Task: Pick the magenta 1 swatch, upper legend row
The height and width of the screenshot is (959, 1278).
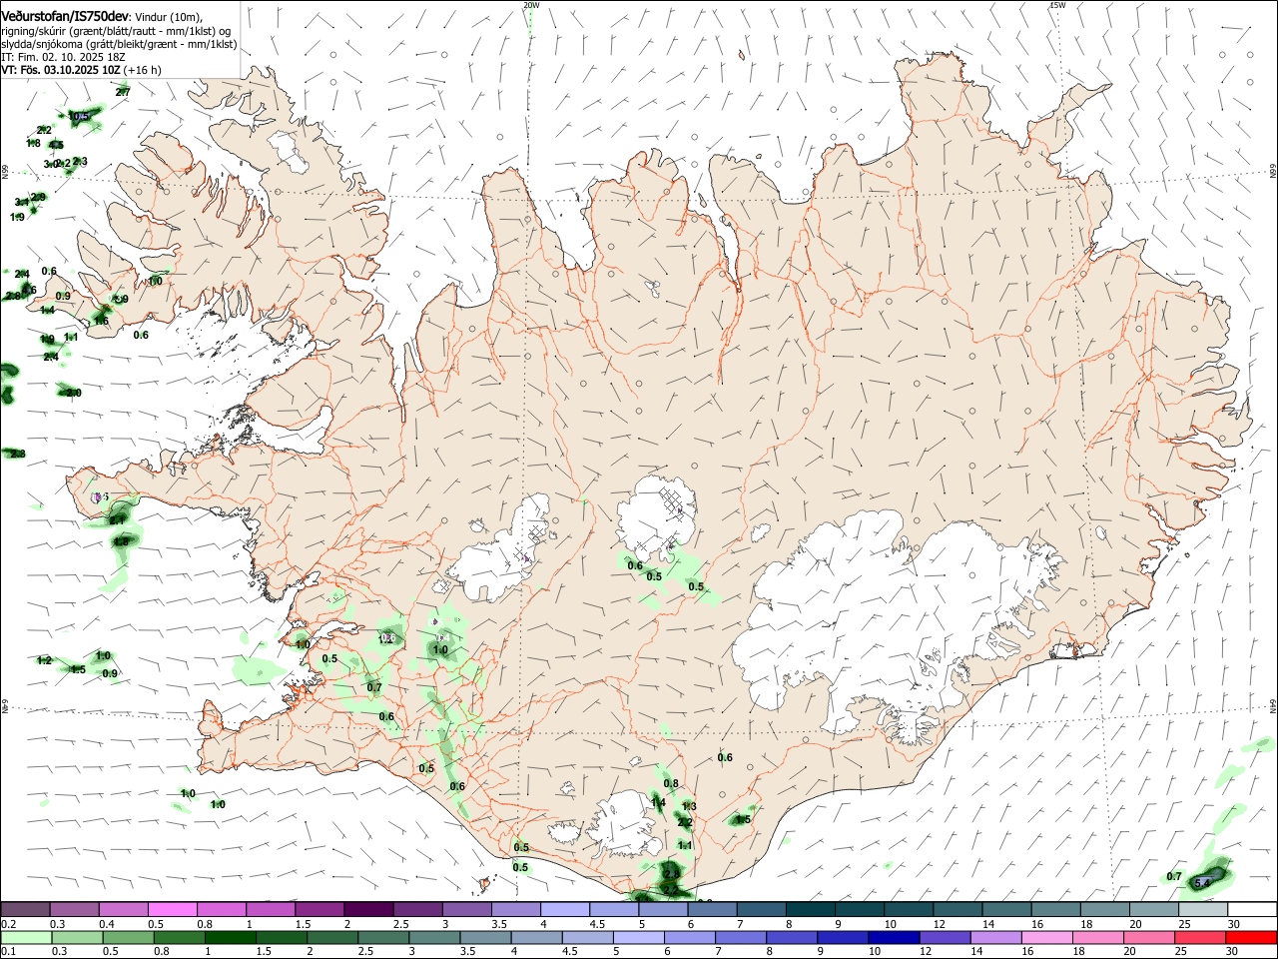Action: click(x=270, y=909)
